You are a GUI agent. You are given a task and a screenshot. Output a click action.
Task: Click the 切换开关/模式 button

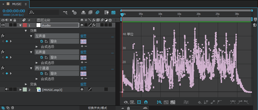pyautogui.click(x=97, y=108)
